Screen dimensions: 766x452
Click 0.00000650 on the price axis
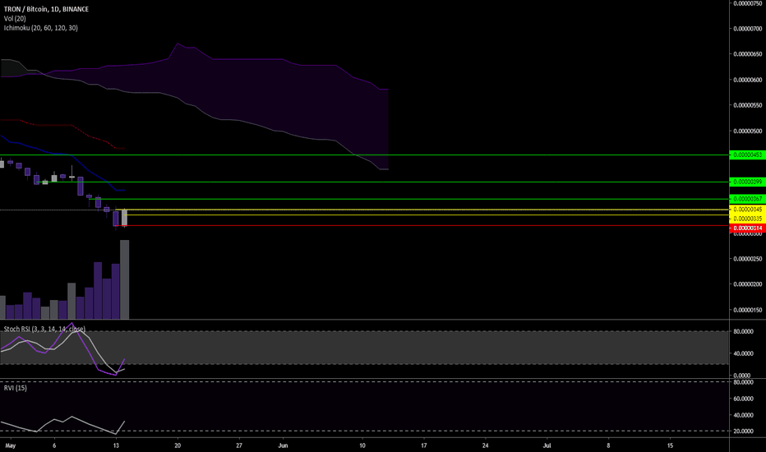click(x=747, y=54)
